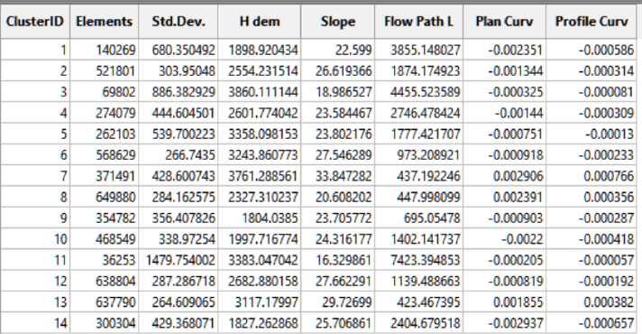
Task: Click the Slope column header
Action: pos(338,22)
